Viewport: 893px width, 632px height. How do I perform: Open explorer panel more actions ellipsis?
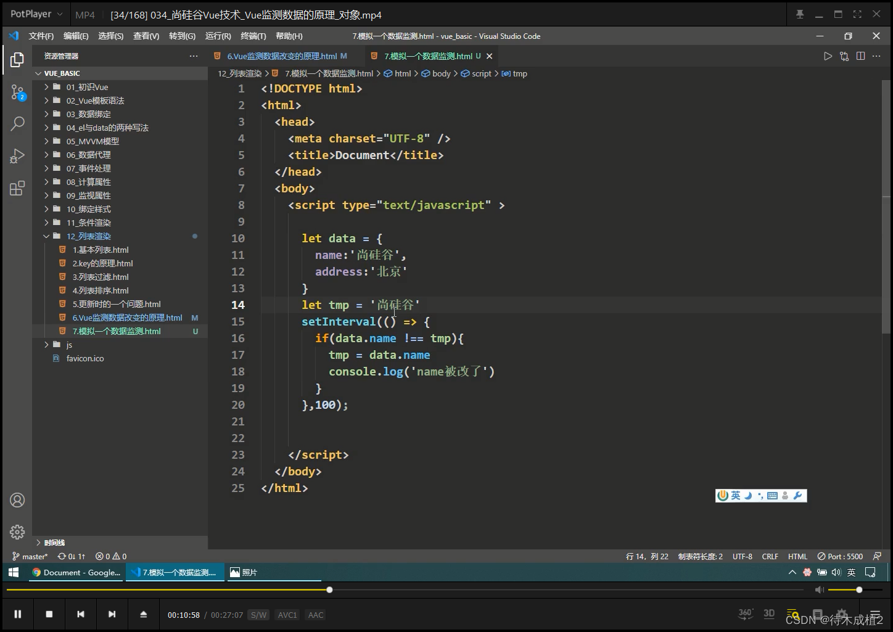point(194,56)
